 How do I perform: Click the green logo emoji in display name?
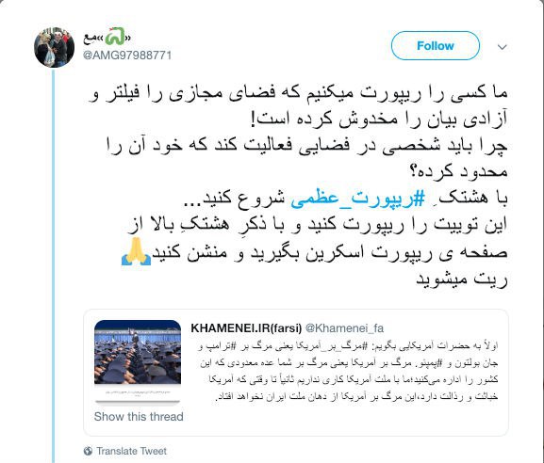115,37
